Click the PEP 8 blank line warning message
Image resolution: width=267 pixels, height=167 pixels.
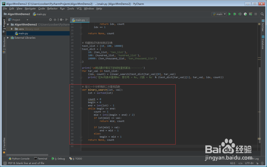tap(26, 163)
